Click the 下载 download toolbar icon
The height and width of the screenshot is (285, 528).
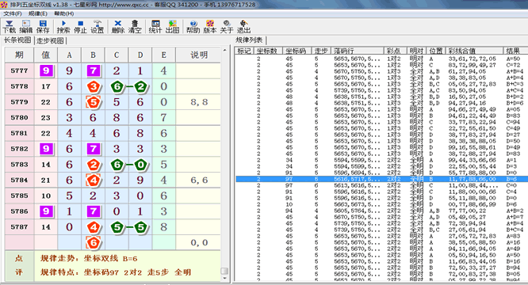coord(9,27)
